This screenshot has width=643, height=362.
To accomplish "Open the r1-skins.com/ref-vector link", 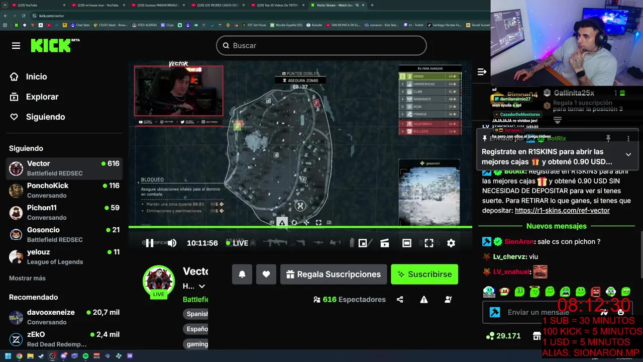I will click(x=562, y=211).
